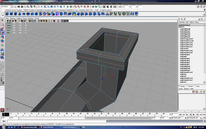Select the Anim layer radio button
The image size is (206, 129).
[195, 86]
